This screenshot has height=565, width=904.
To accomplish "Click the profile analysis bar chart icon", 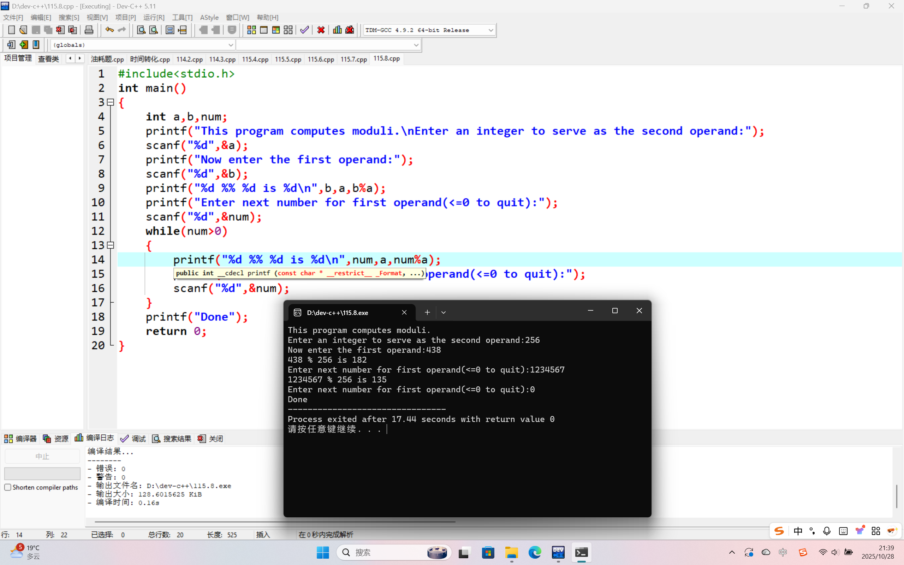I will (x=337, y=30).
